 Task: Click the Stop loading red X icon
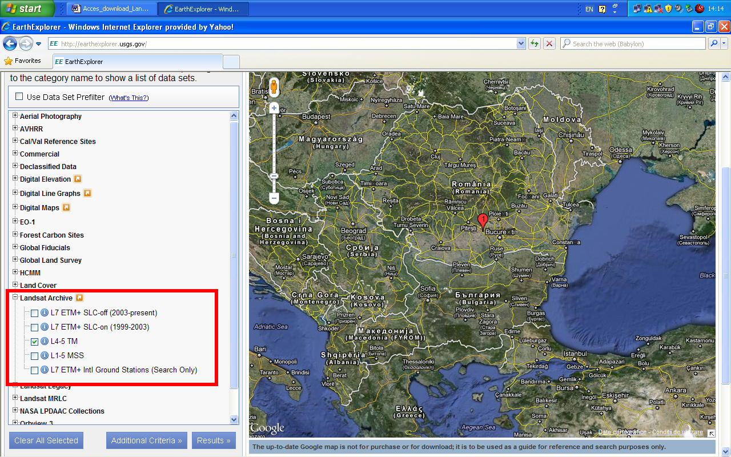[549, 43]
